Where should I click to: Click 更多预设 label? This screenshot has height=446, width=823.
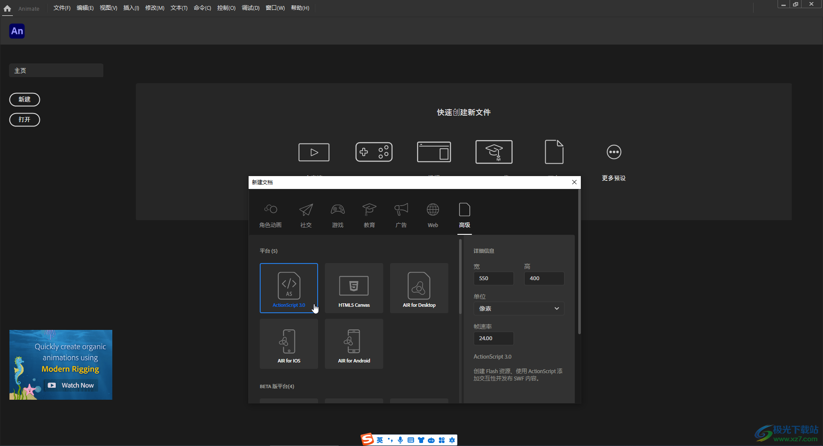(614, 178)
